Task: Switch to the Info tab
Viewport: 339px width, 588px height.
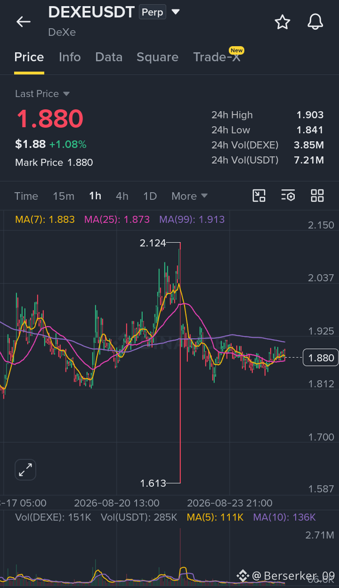Action: pos(70,57)
